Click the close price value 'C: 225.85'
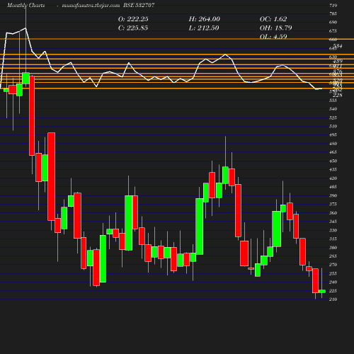Viewport: 354px width, 354px height. point(133,28)
